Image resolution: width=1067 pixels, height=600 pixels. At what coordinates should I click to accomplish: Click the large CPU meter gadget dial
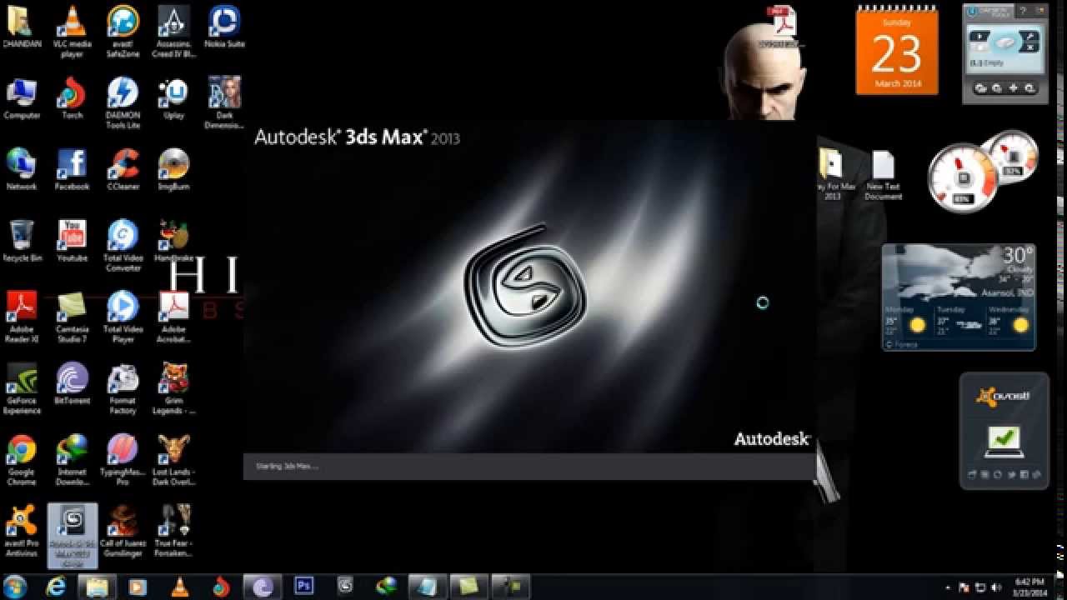pos(963,177)
